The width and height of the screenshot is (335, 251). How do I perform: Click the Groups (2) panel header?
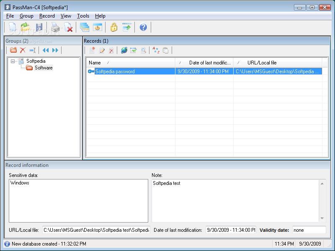[x=44, y=41]
